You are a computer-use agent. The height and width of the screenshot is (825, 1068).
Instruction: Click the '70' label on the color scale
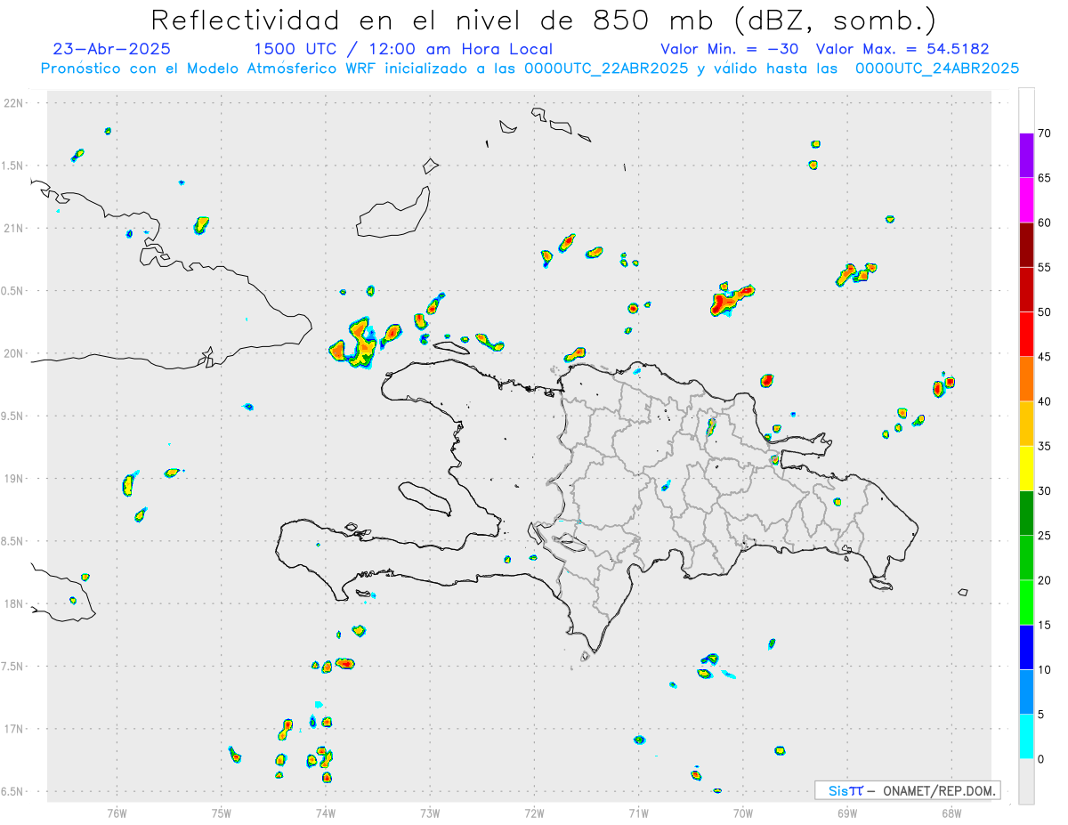[1044, 133]
